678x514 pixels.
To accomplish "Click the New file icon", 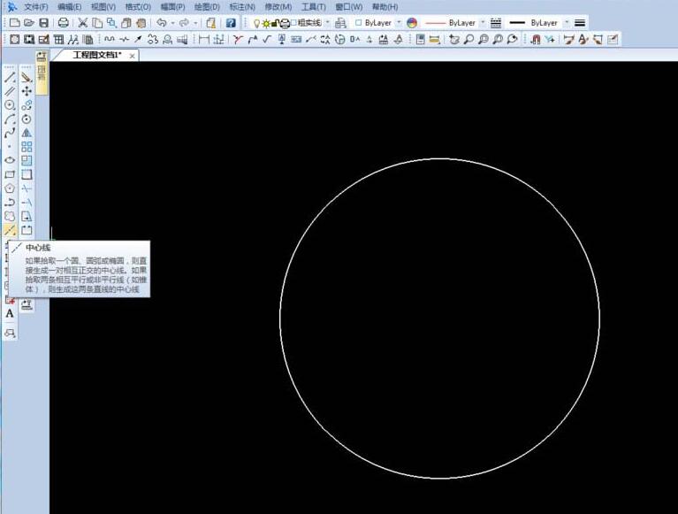I will pyautogui.click(x=14, y=22).
